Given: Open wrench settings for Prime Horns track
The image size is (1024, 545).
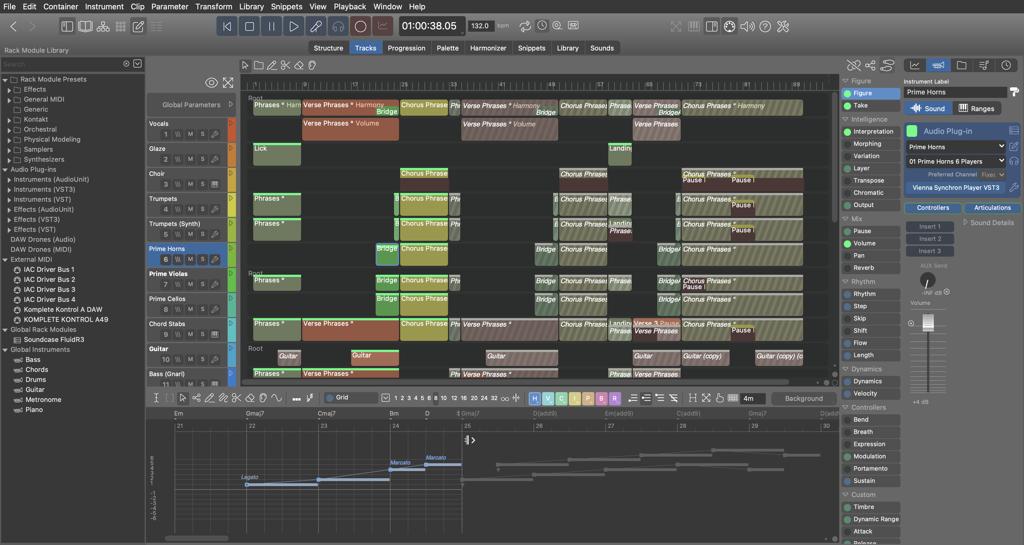Looking at the screenshot, I should (x=215, y=259).
